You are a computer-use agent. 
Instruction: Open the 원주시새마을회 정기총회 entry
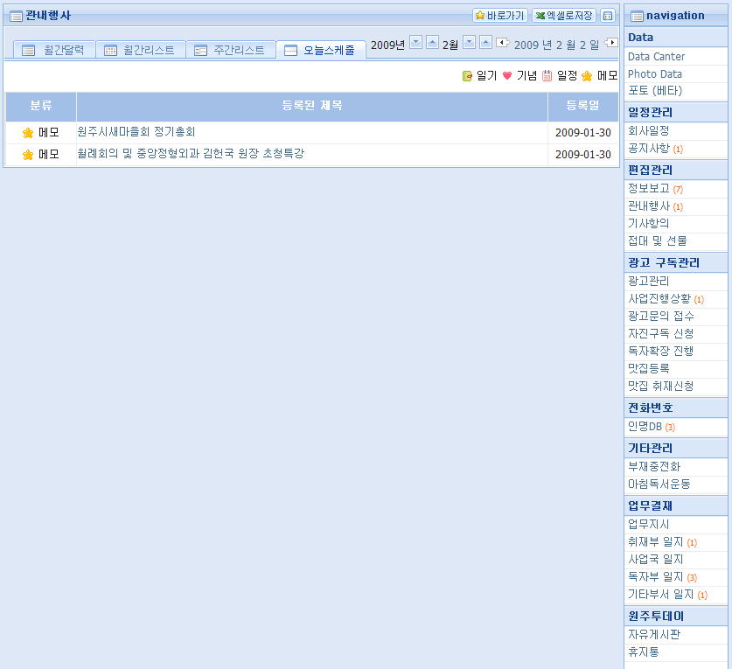pos(136,132)
